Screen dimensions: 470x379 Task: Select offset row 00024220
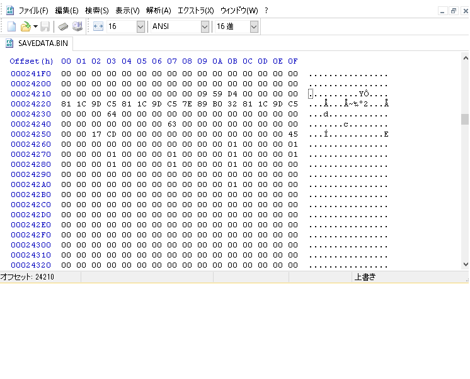coord(31,104)
